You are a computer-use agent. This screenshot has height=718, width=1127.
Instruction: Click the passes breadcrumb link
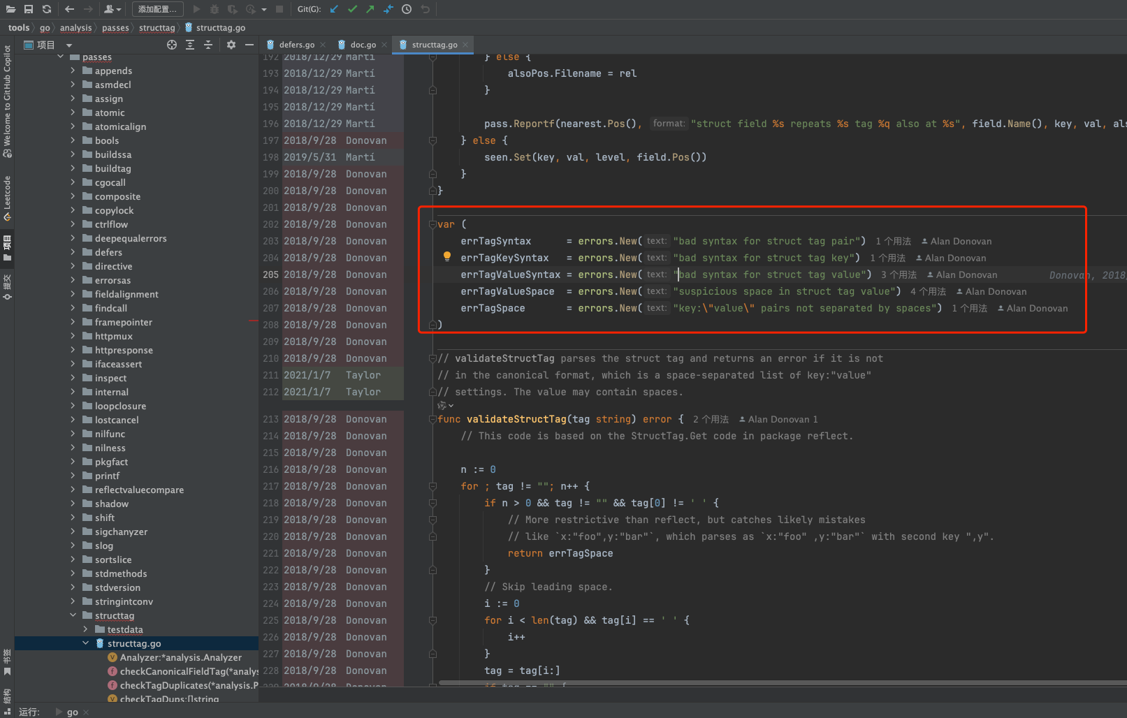point(115,28)
